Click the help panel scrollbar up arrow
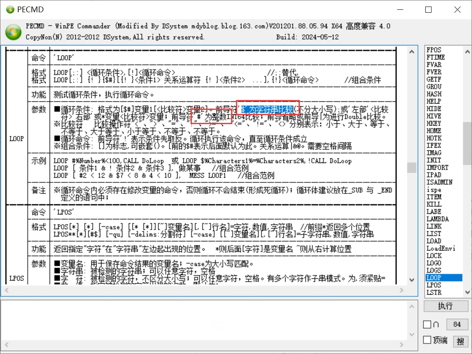This screenshot has height=354, width=472. 412,51
